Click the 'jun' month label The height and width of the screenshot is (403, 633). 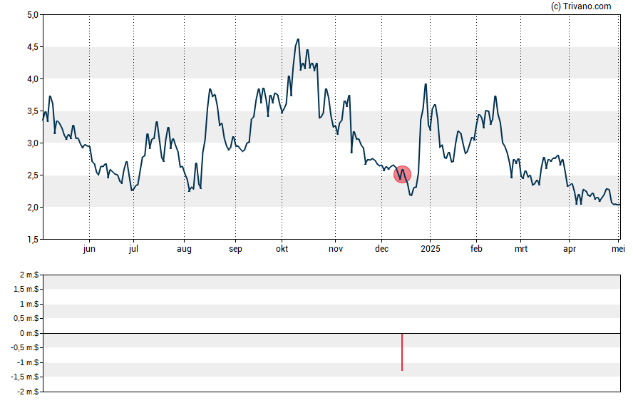(89, 249)
